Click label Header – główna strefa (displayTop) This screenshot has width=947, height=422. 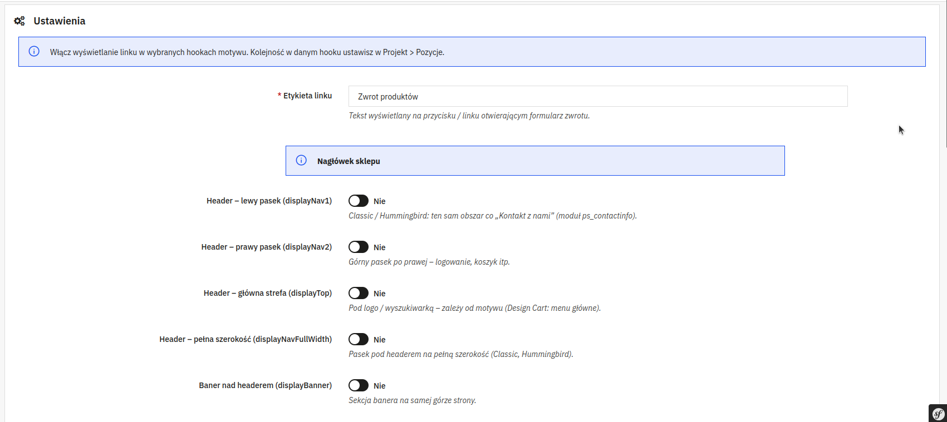268,293
